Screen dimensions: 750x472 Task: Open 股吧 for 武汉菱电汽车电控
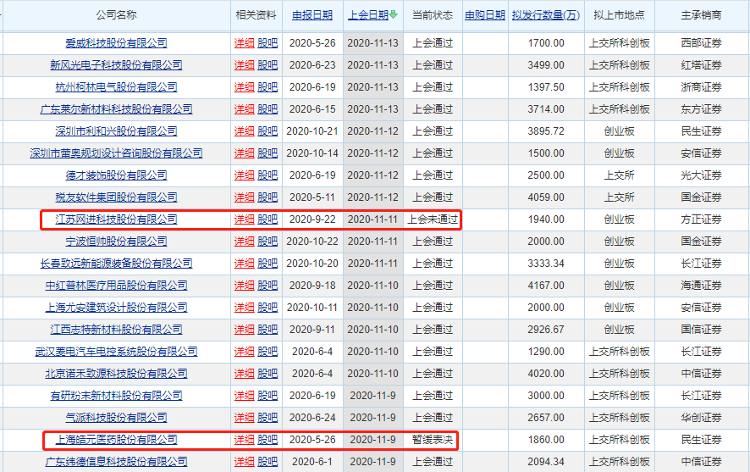tap(267, 352)
